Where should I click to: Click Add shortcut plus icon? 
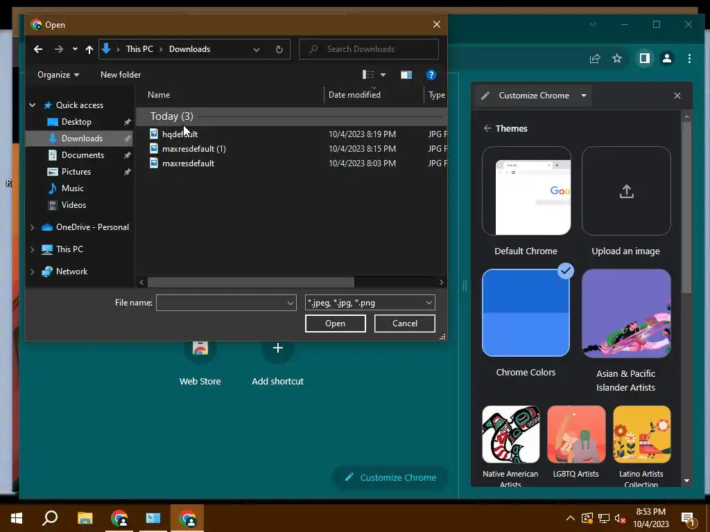pyautogui.click(x=277, y=348)
